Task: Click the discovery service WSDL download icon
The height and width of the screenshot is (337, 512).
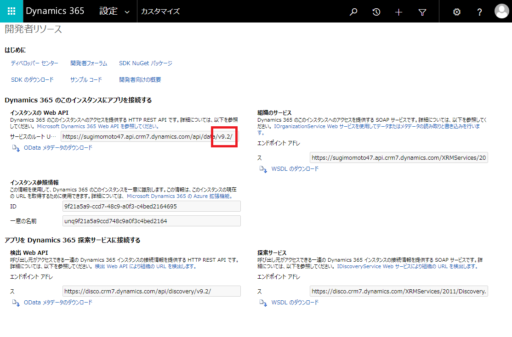Action: 263,303
